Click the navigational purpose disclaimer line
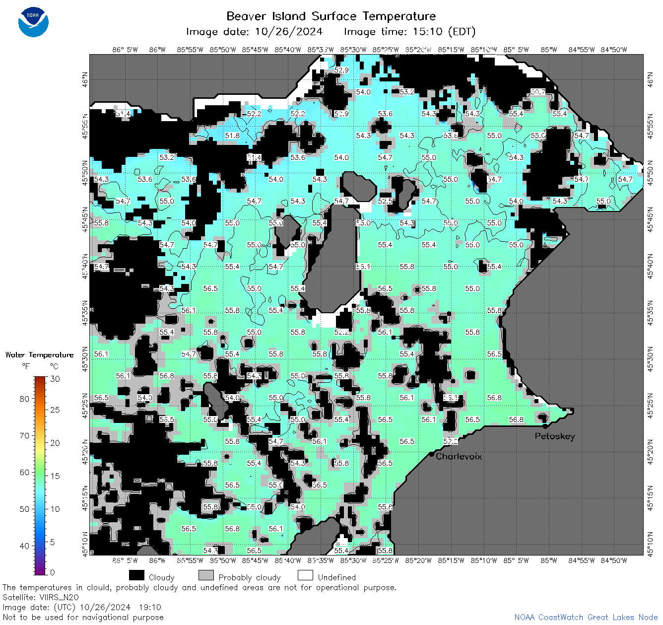 click(x=83, y=617)
